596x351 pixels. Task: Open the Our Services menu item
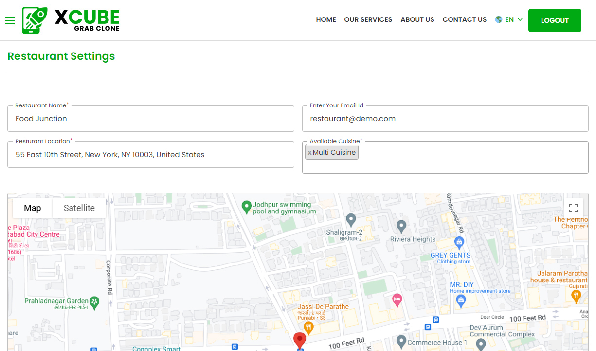[368, 20]
